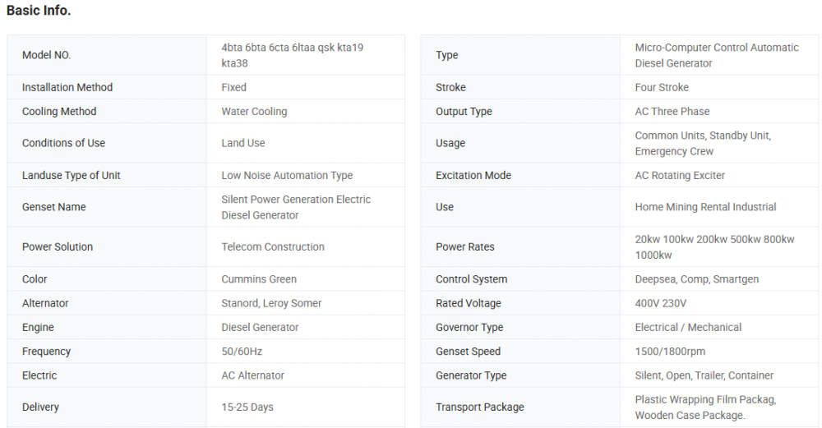Click the 400V 230V rated voltage value

[x=661, y=303]
